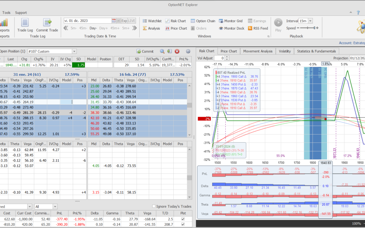
Task: Open the Windows group dialog launcher
Action: coord(268,36)
